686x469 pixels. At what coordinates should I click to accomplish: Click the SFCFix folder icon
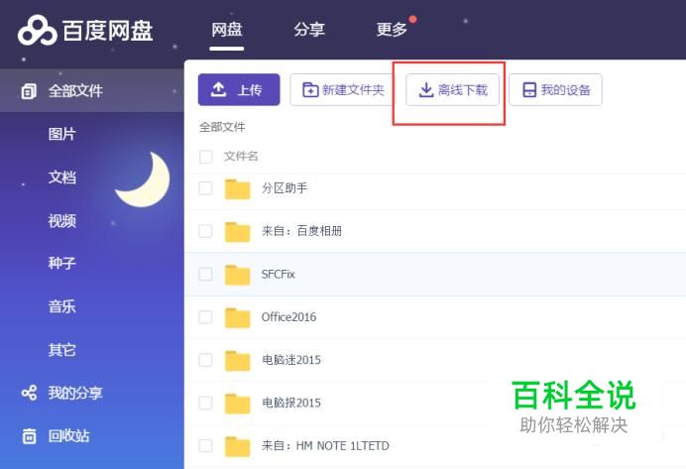(x=238, y=275)
